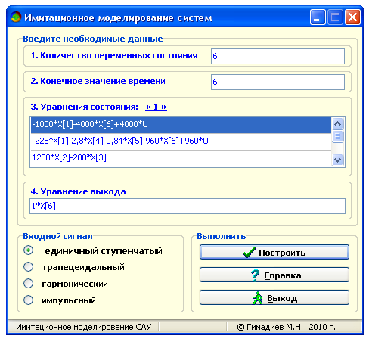Click the question mark icon on Справка
Viewport: 372px width, 342px height.
(x=255, y=275)
